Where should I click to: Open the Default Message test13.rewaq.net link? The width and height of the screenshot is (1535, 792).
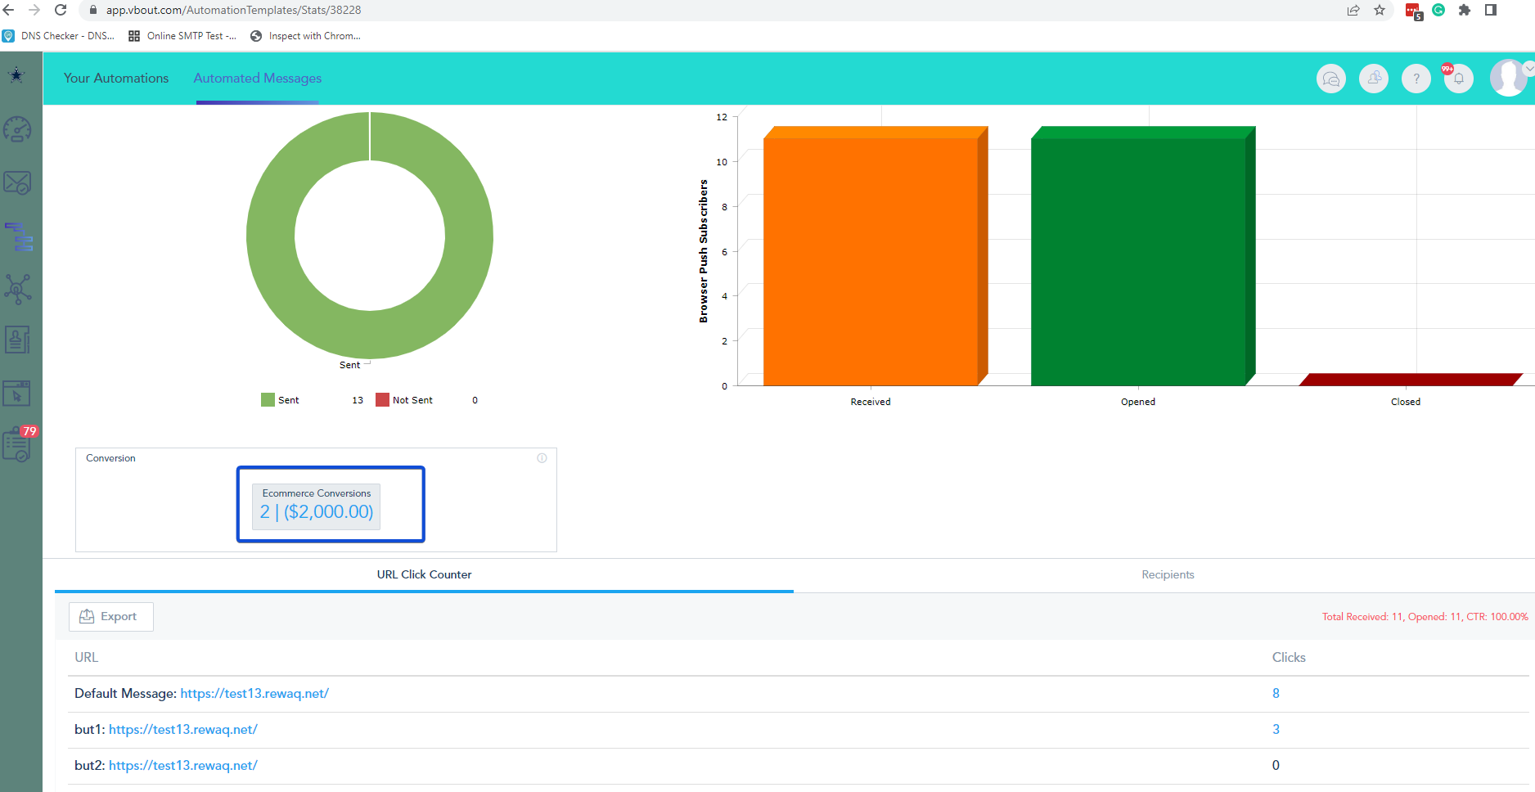(x=254, y=693)
